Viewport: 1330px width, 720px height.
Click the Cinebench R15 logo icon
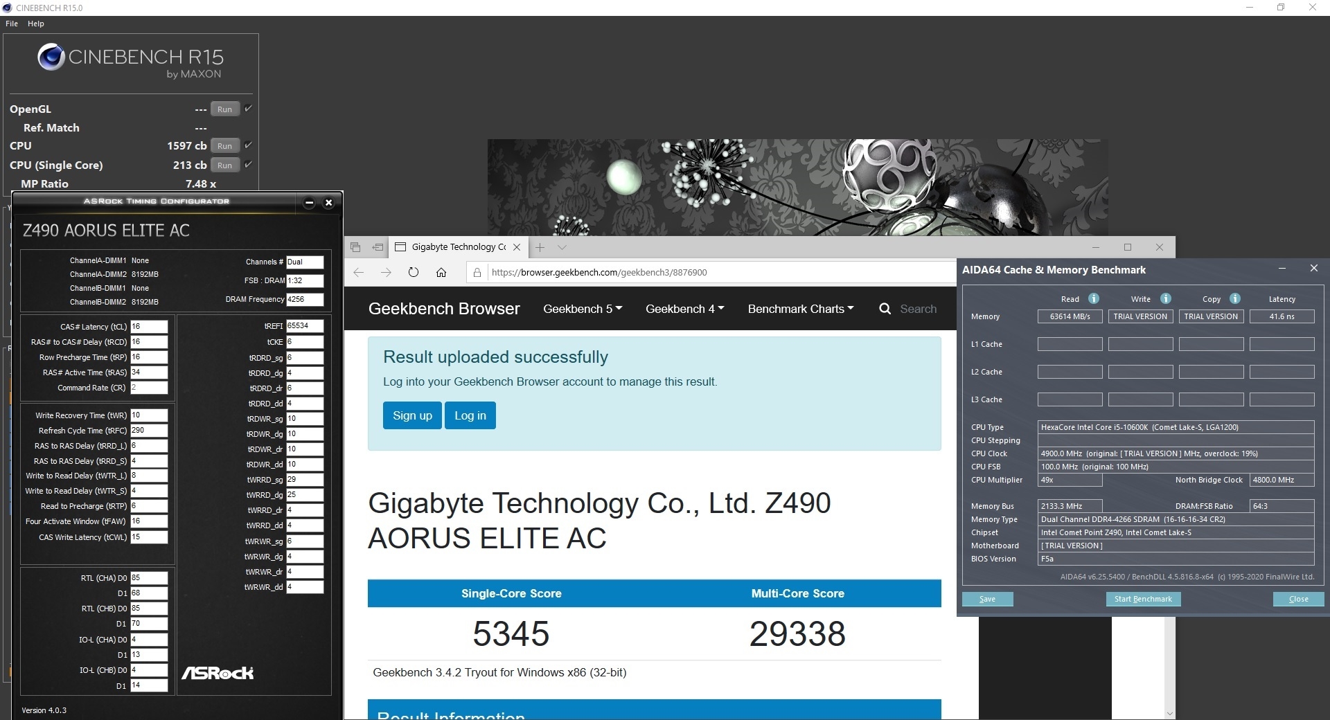[x=51, y=57]
